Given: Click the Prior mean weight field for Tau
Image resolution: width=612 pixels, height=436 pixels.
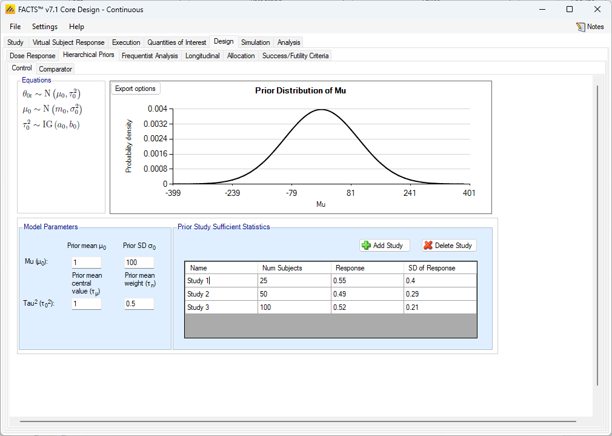Looking at the screenshot, I should point(139,304).
